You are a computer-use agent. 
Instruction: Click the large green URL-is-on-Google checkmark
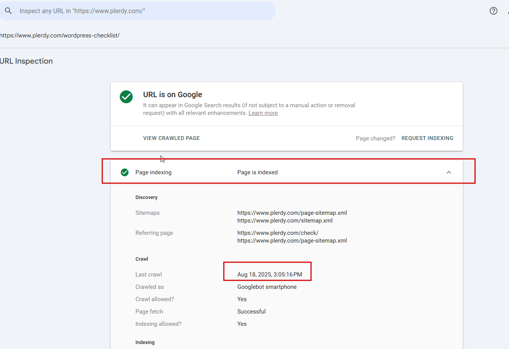[126, 97]
